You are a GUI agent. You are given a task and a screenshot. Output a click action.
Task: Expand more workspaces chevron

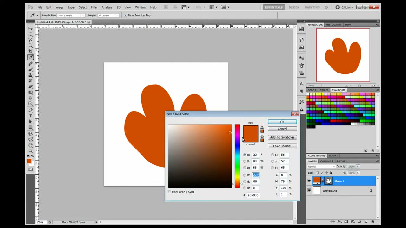326,7
